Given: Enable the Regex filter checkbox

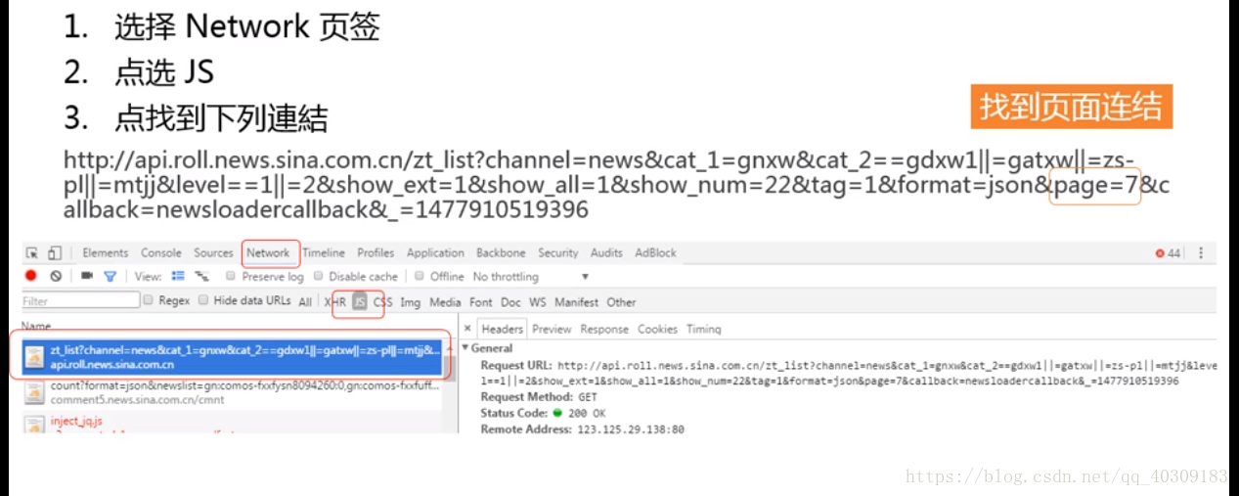Looking at the screenshot, I should click(149, 300).
